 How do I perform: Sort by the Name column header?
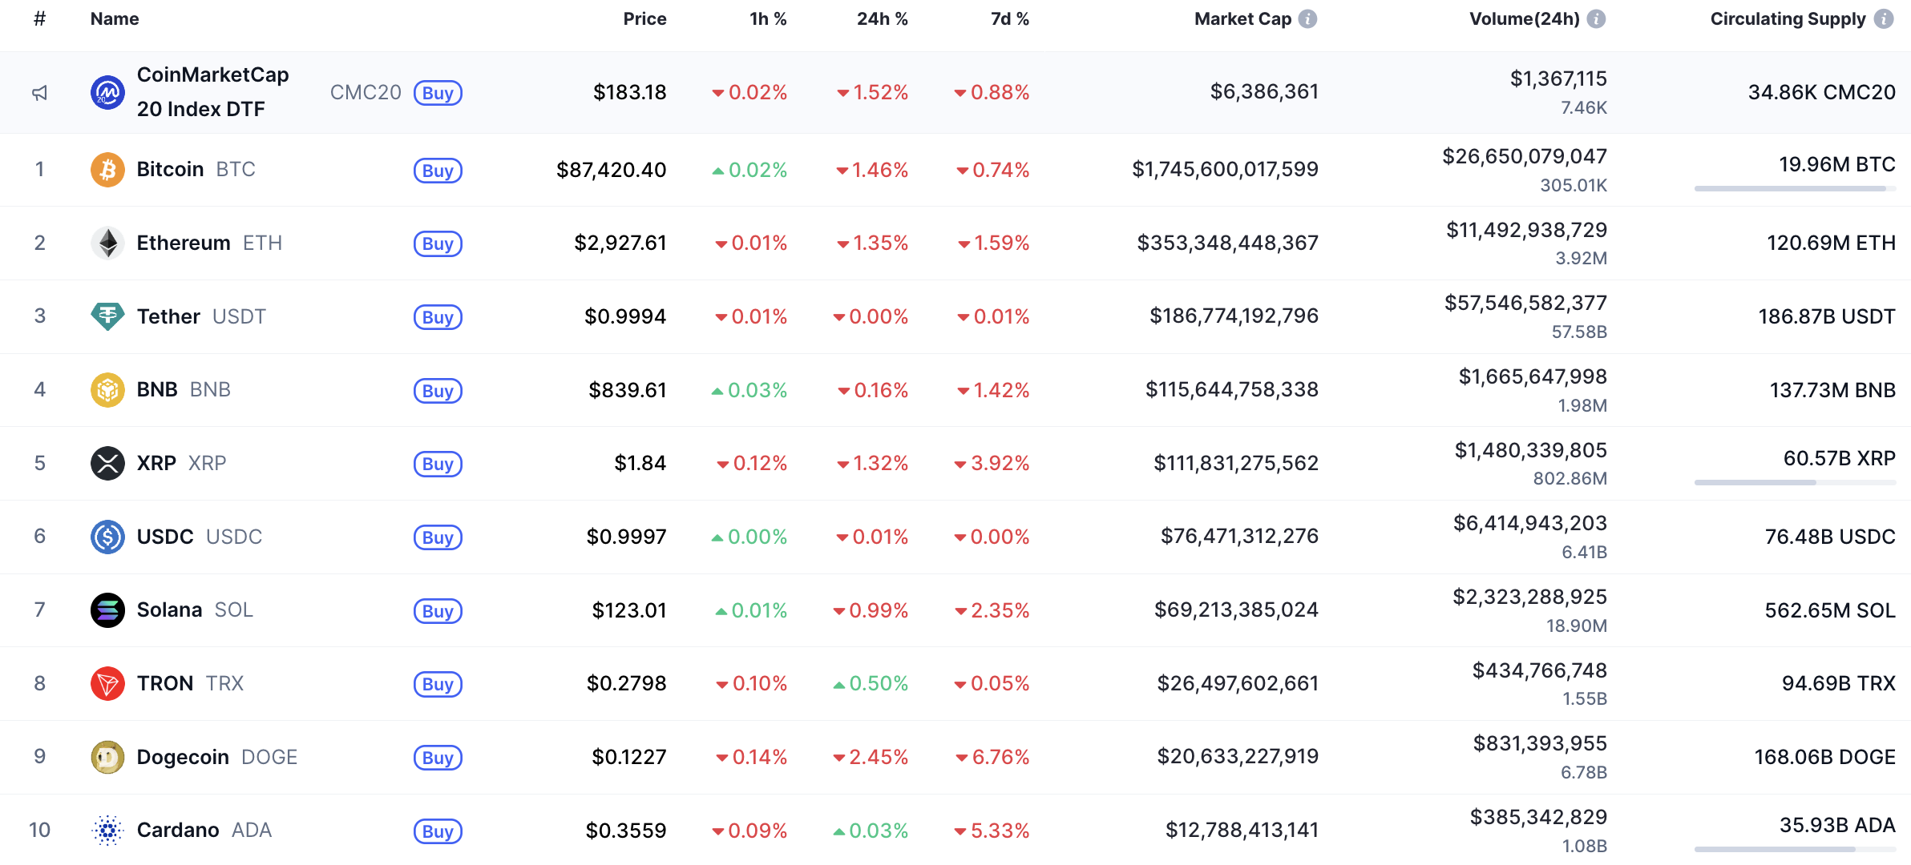click(x=115, y=19)
